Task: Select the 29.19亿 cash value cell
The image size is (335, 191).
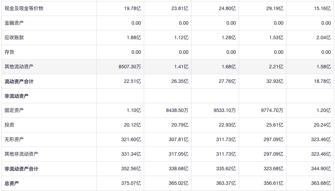Action: point(274,8)
